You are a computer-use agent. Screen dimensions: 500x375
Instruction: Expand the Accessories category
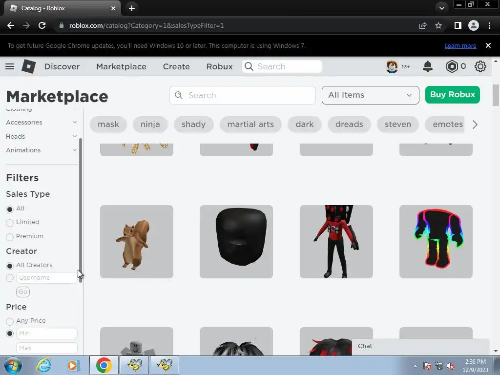click(42, 122)
